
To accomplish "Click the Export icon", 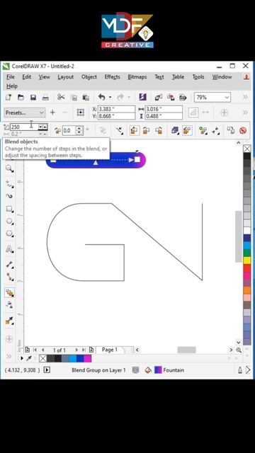I will pyautogui.click(x=171, y=98).
